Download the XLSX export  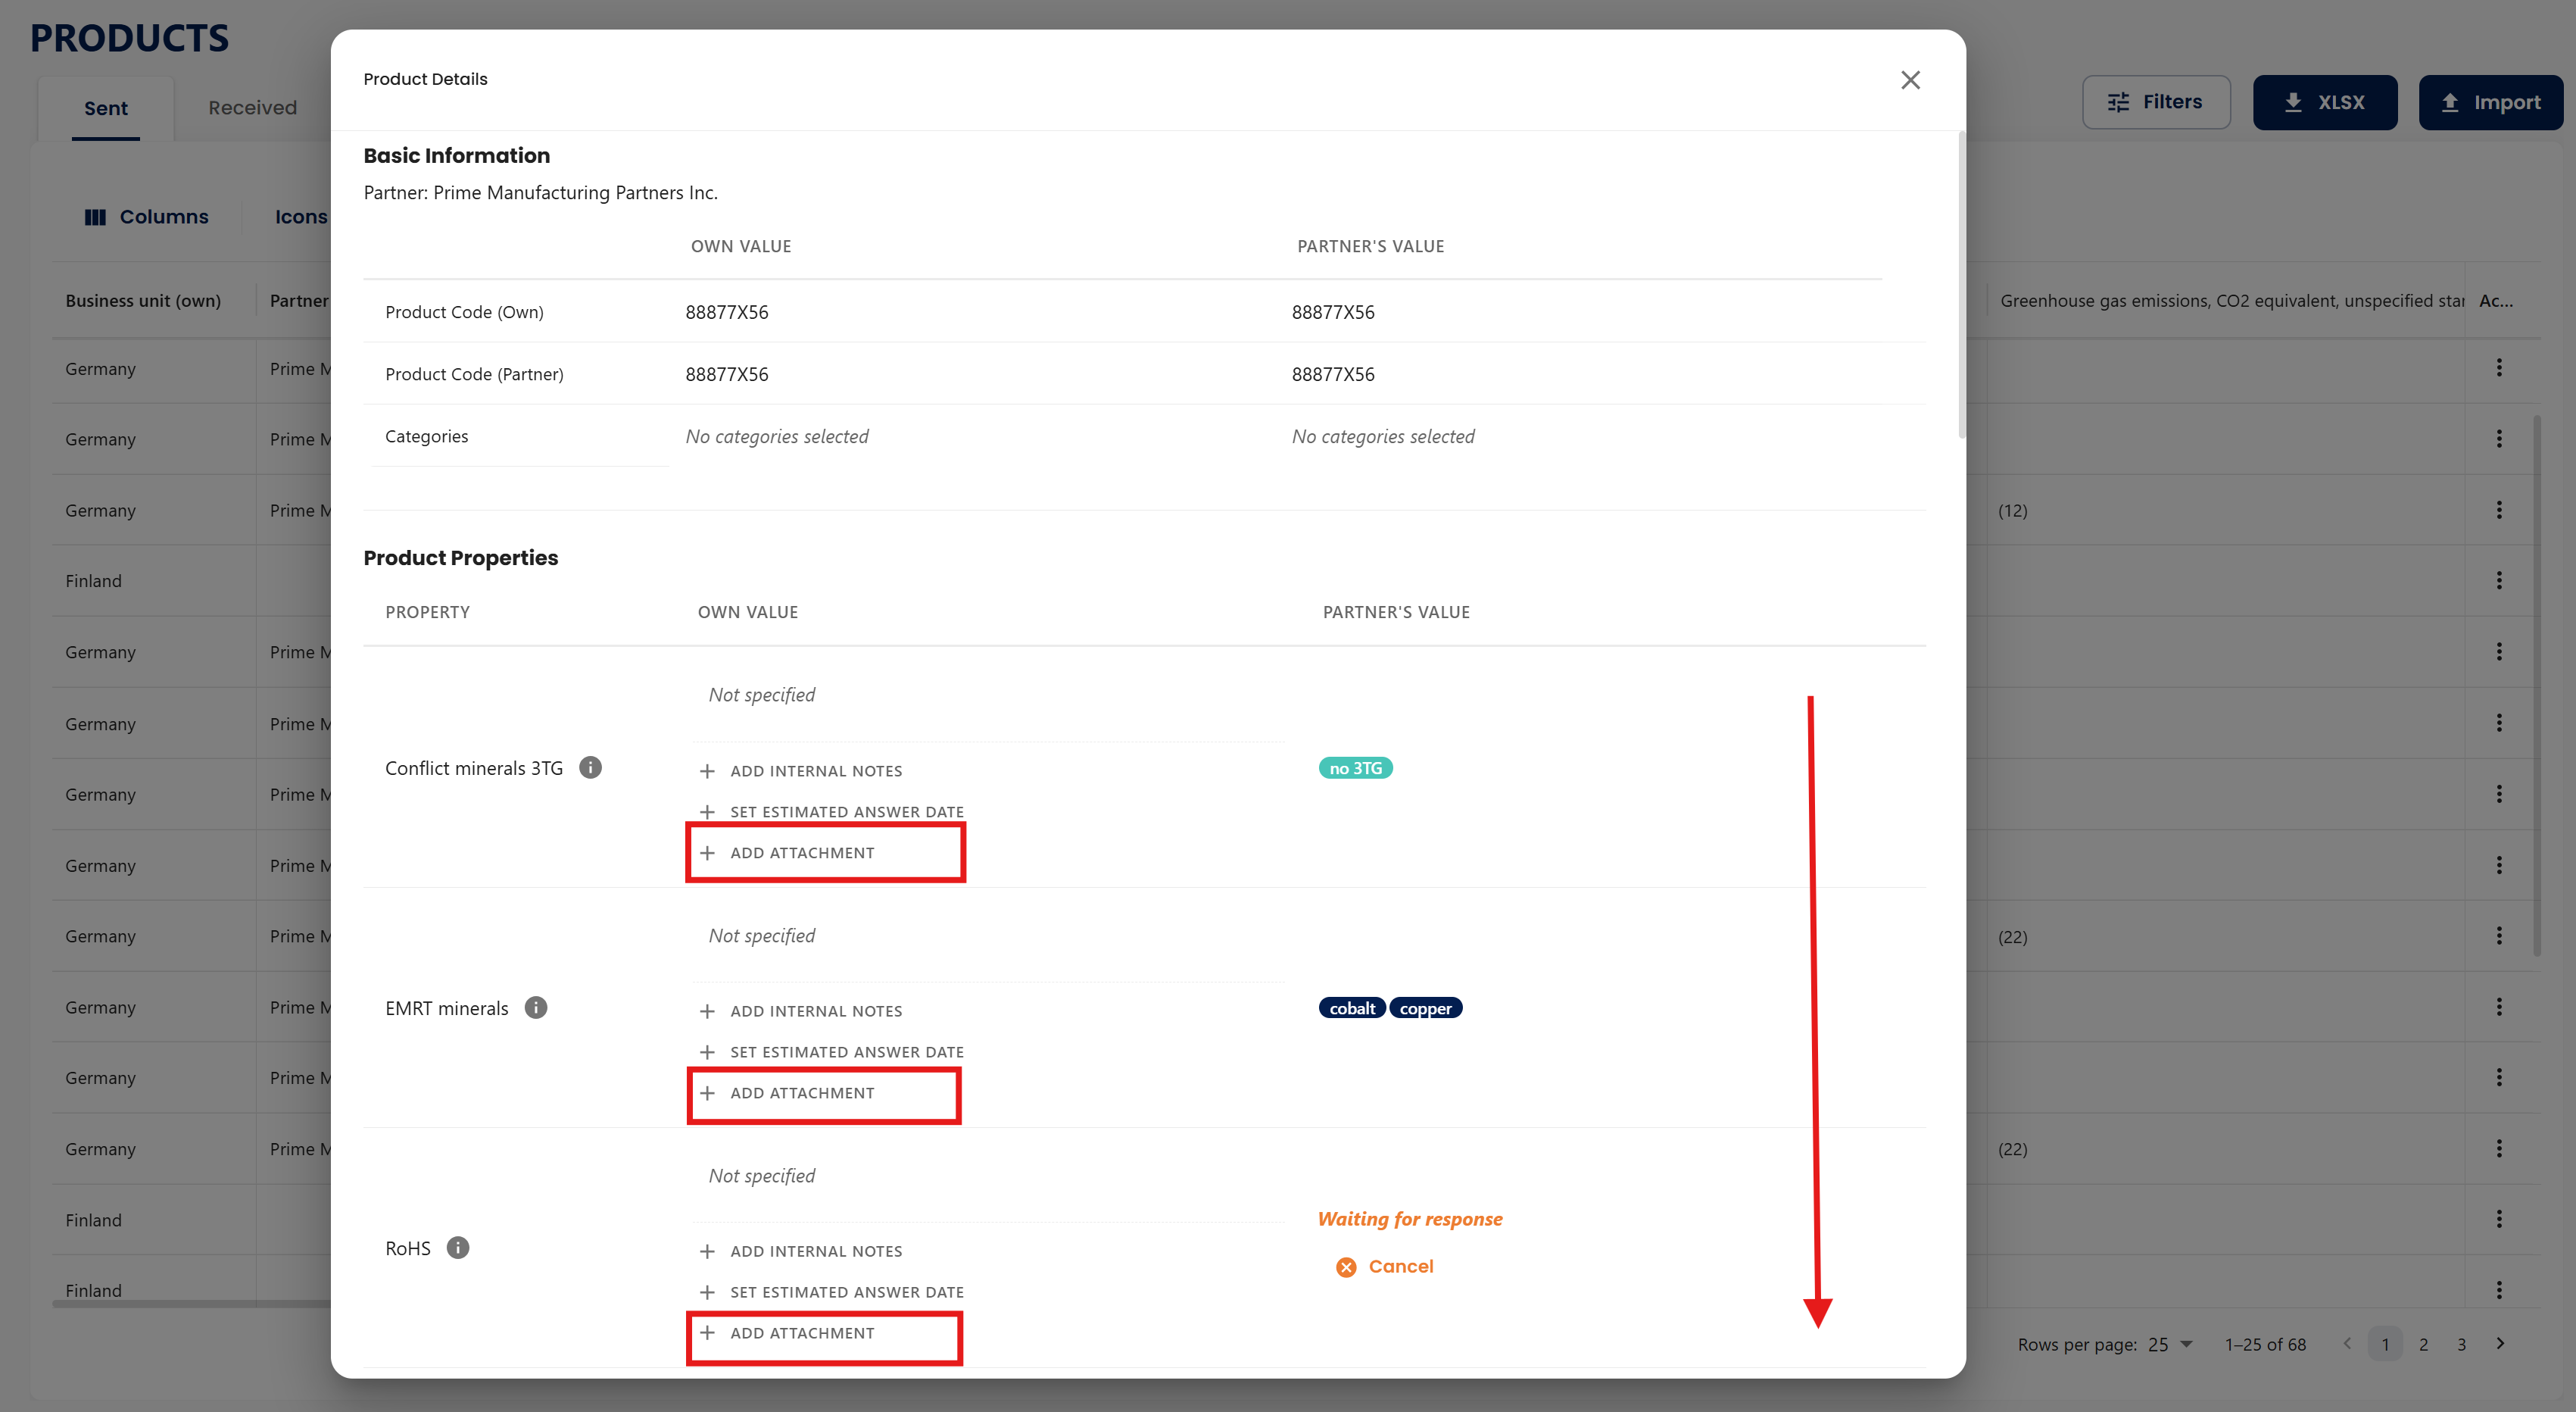(2325, 102)
